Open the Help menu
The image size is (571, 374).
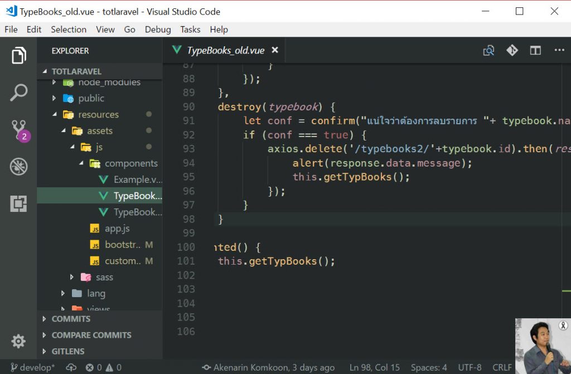[219, 30]
